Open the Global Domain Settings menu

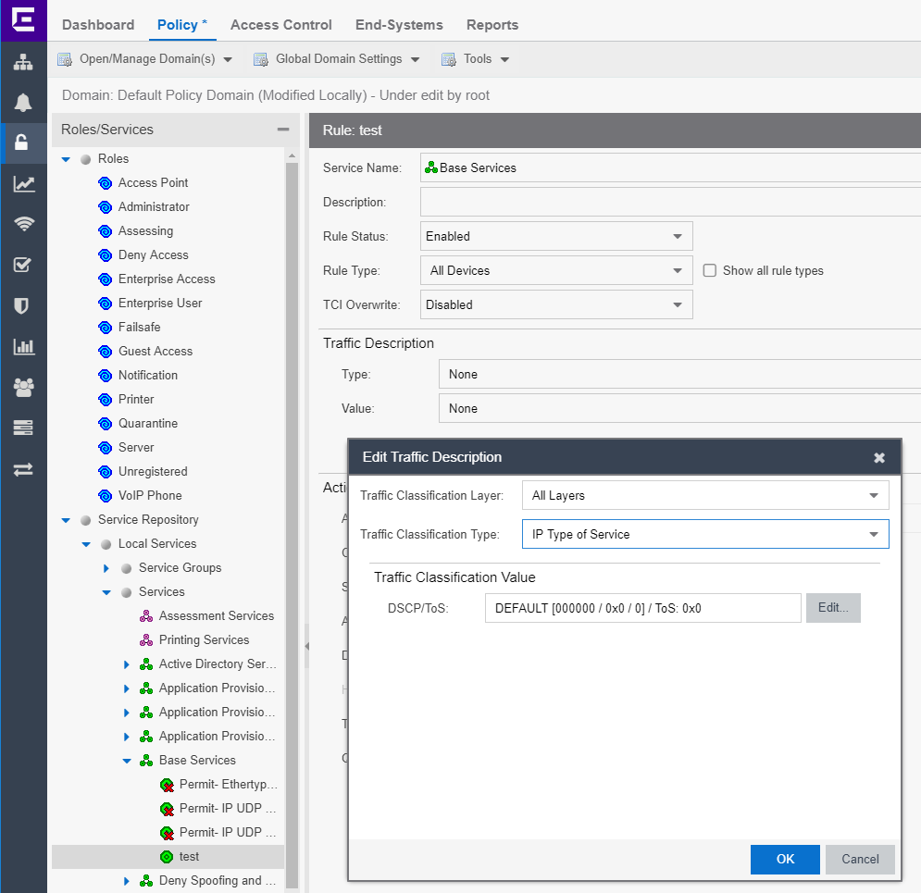tap(338, 59)
